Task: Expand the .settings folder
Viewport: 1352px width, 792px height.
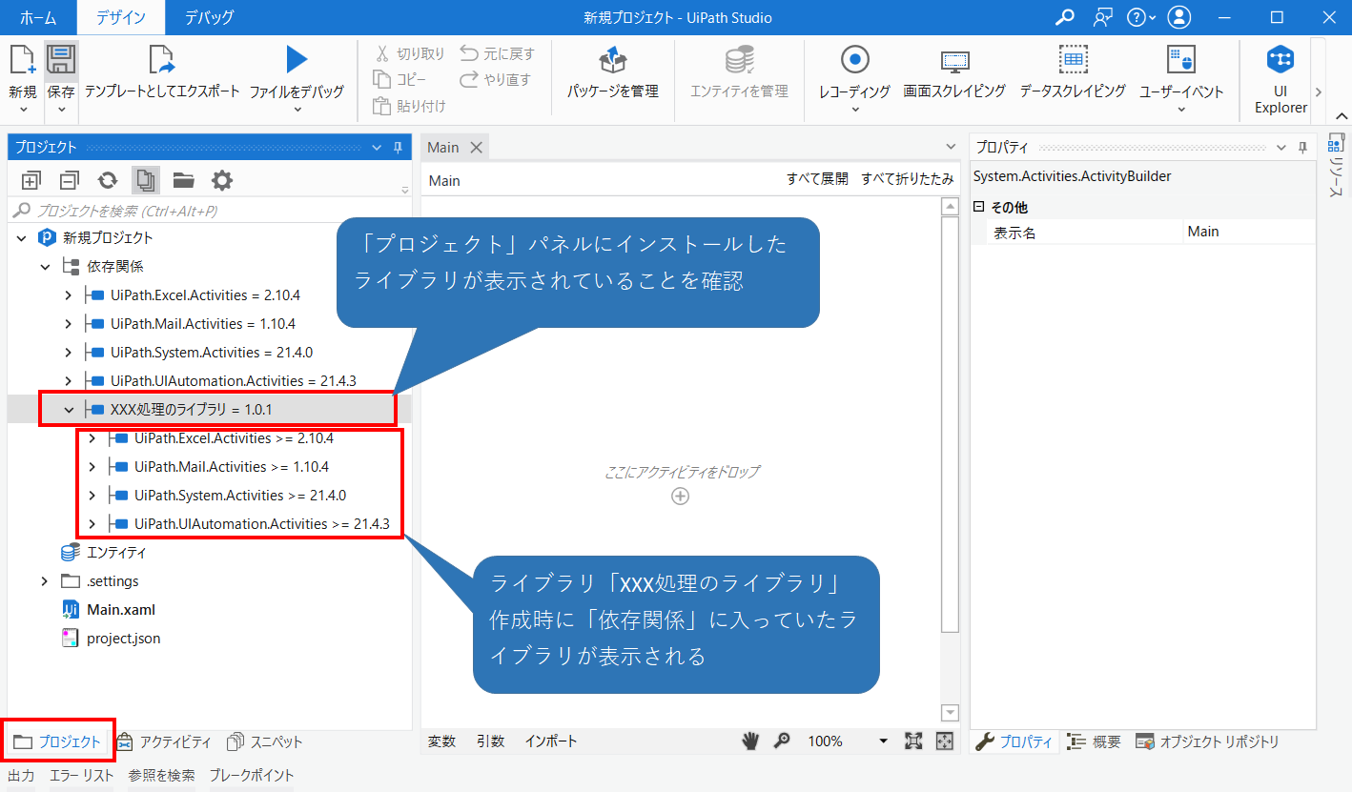Action: [x=45, y=581]
